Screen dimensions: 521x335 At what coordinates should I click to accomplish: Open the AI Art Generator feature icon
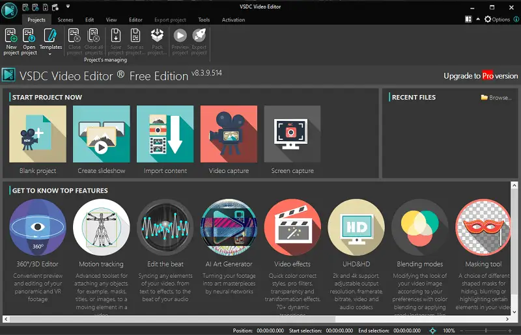229,227
